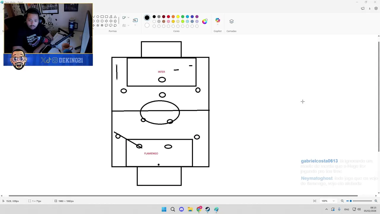Select the Six-point star shape
This screenshot has height=214, width=380.
[102, 25]
